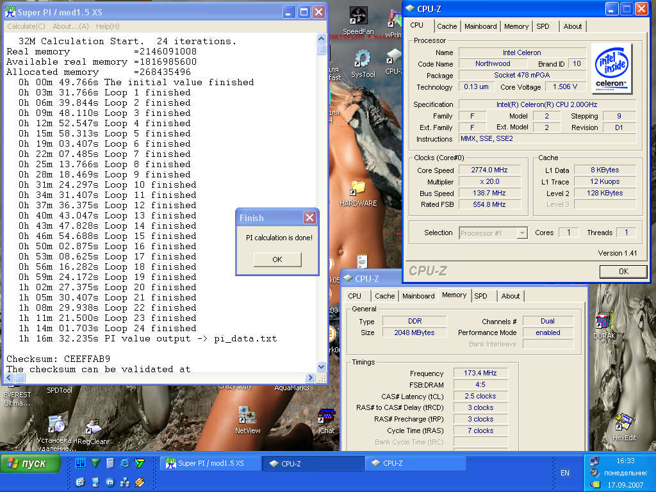Open the Пуск start button
Screen dimensions: 656x492
coord(31,464)
